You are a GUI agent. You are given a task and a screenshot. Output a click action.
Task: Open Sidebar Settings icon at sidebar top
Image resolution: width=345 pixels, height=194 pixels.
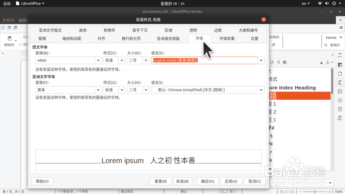point(340,55)
